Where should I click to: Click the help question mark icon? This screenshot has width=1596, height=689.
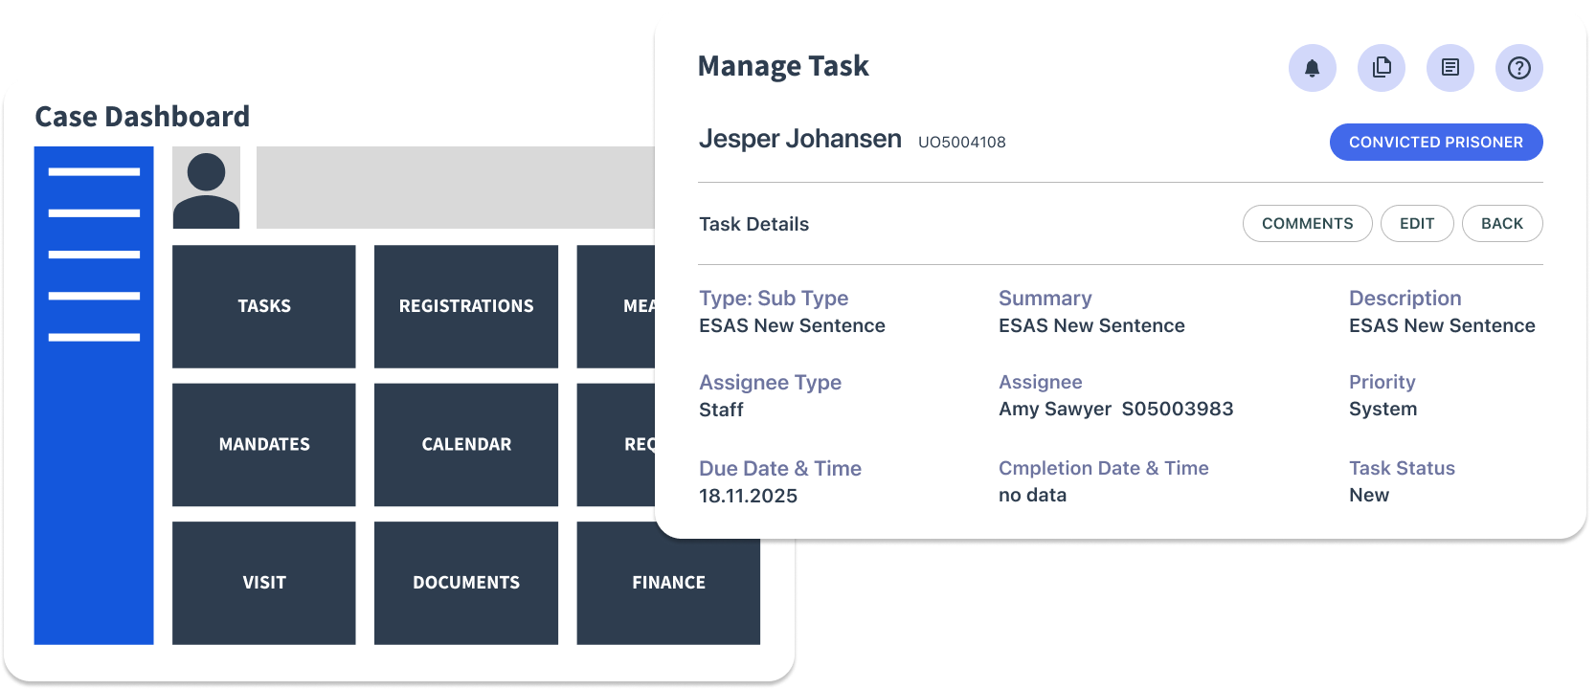point(1518,68)
